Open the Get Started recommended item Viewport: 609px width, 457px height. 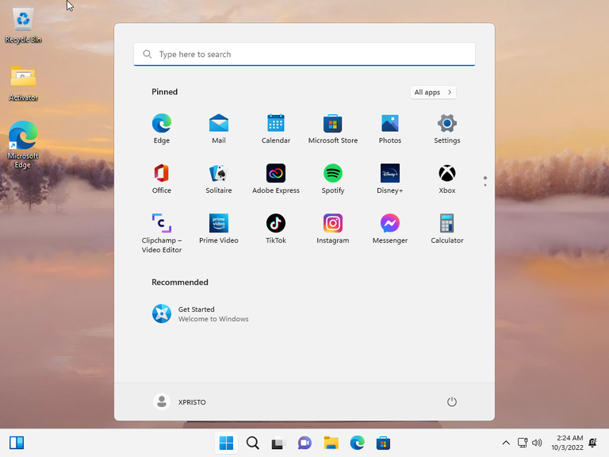tap(201, 314)
